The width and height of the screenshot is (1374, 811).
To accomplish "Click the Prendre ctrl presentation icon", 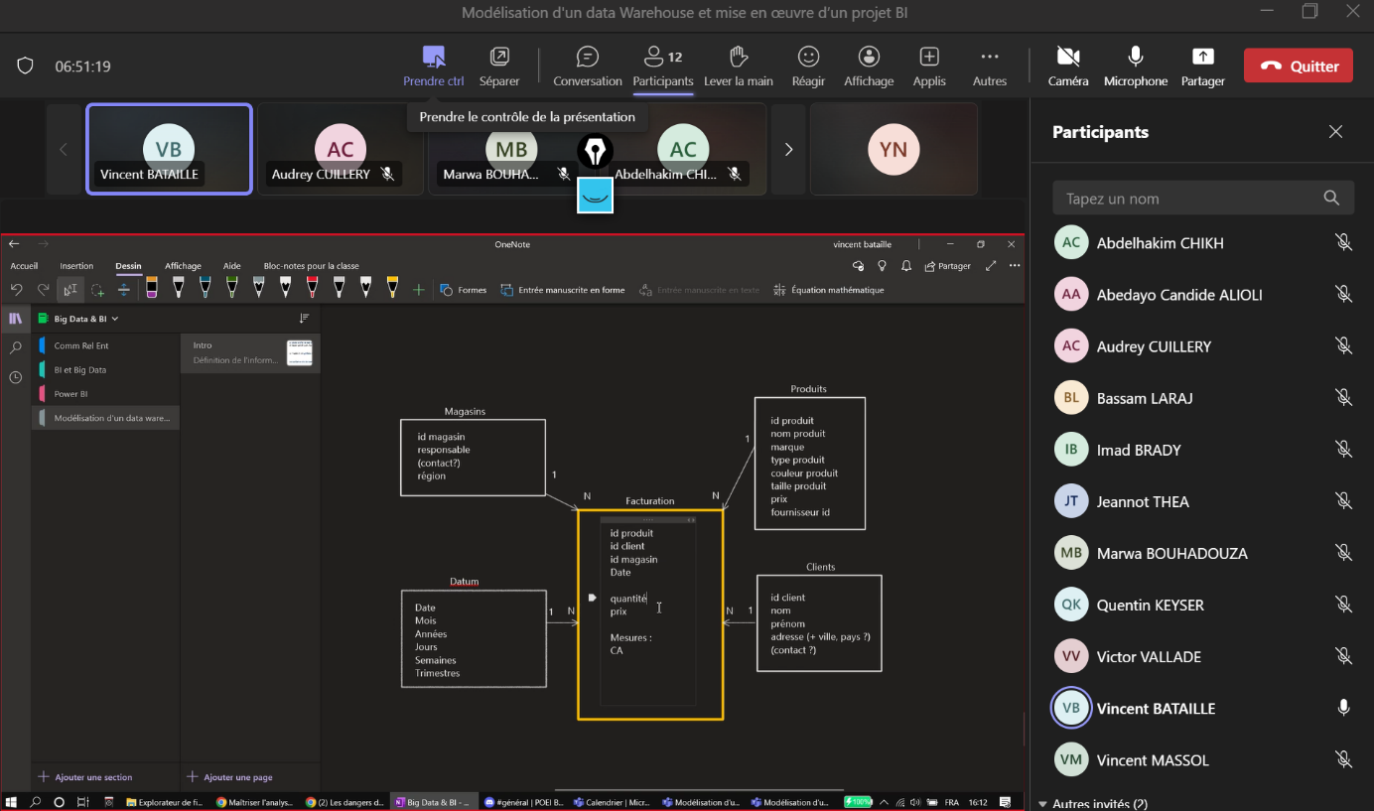I will click(433, 57).
